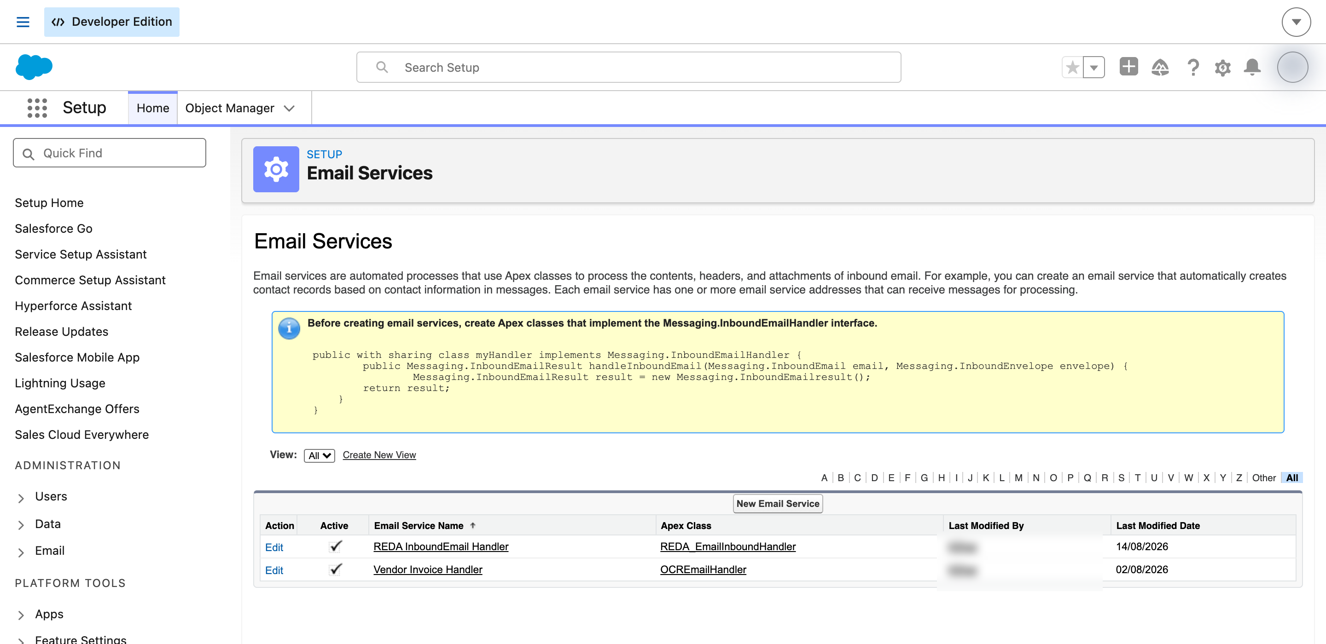Viewport: 1326px width, 644px height.
Task: Open the favorites list dropdown arrow
Action: (x=1094, y=67)
